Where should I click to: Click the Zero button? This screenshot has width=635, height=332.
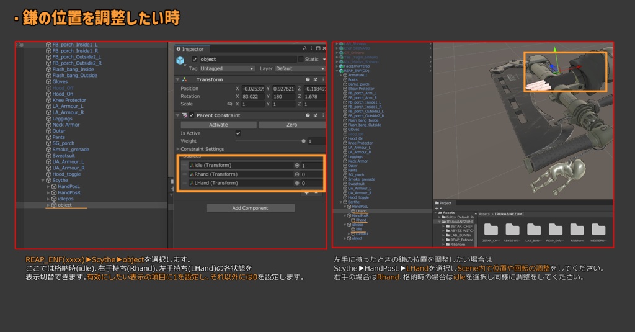tap(291, 125)
